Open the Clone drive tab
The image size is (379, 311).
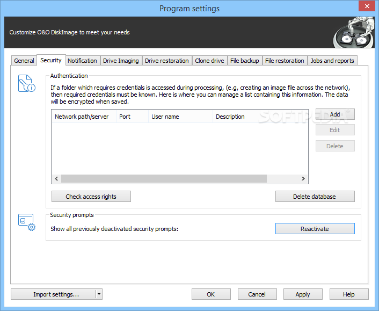(x=209, y=61)
